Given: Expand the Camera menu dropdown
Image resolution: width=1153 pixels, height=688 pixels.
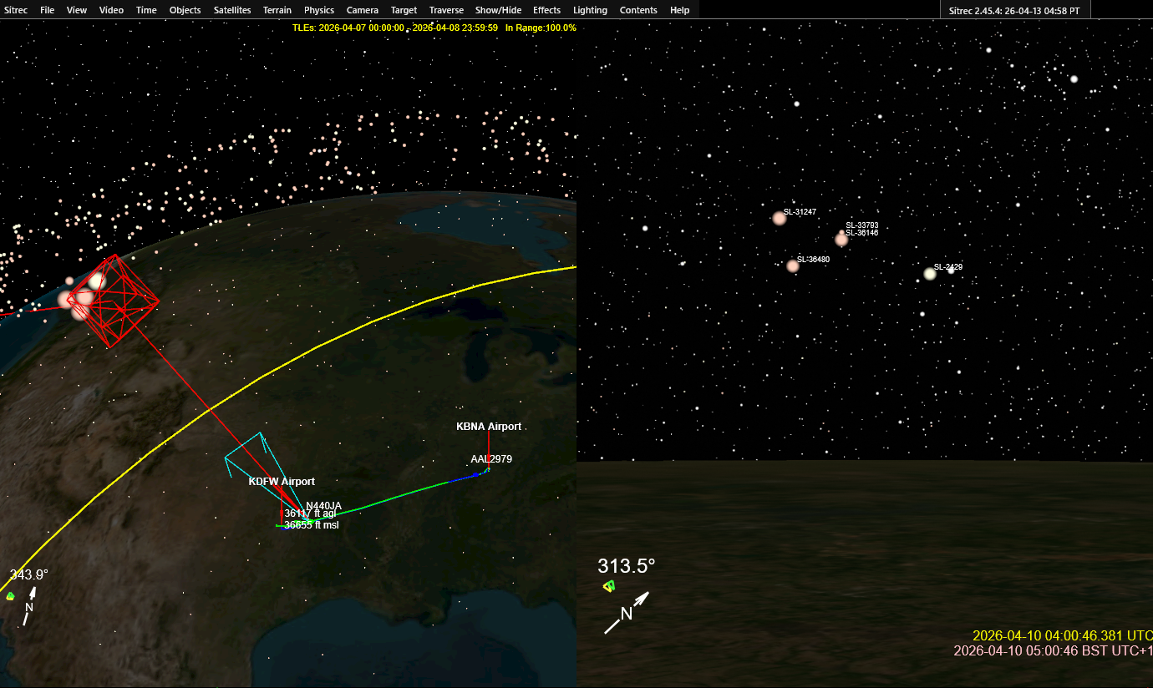Looking at the screenshot, I should click(362, 10).
